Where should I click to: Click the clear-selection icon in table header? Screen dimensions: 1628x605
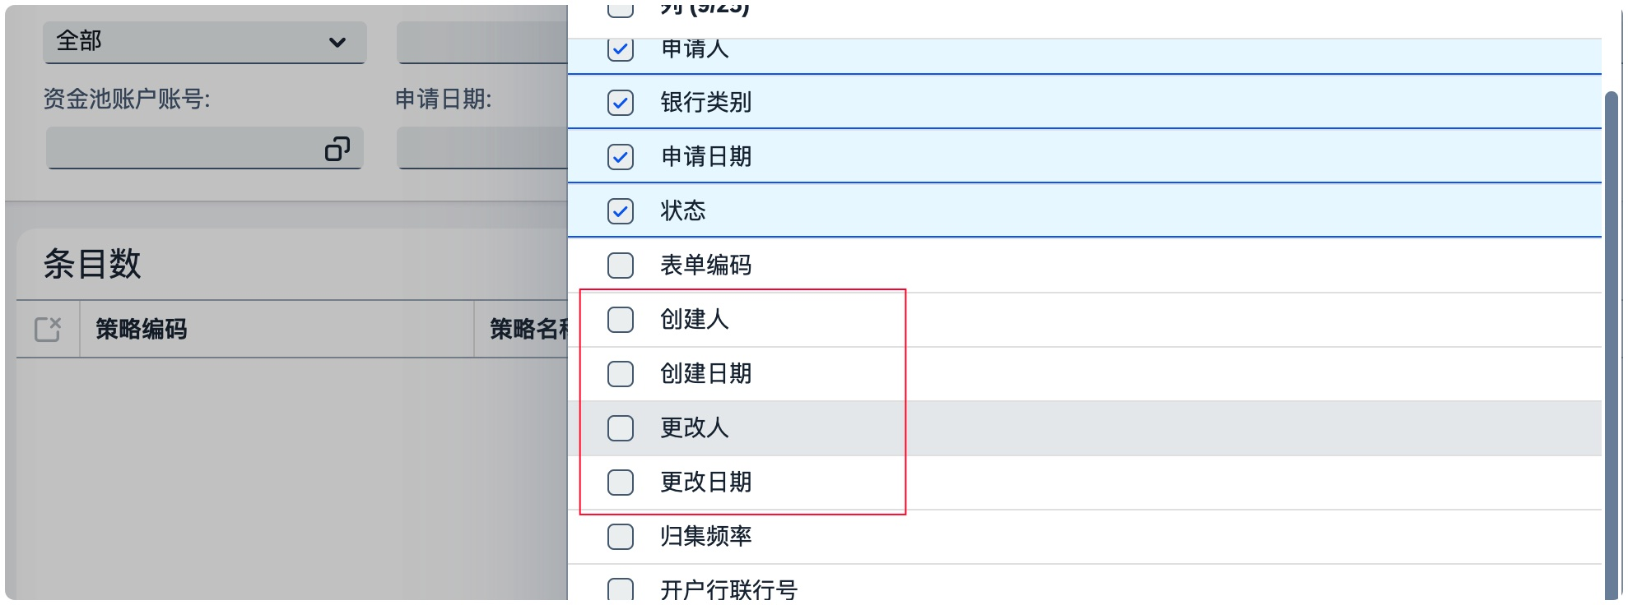pos(47,328)
